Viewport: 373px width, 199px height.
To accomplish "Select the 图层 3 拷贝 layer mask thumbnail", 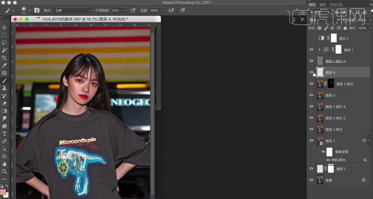I will pyautogui.click(x=331, y=84).
